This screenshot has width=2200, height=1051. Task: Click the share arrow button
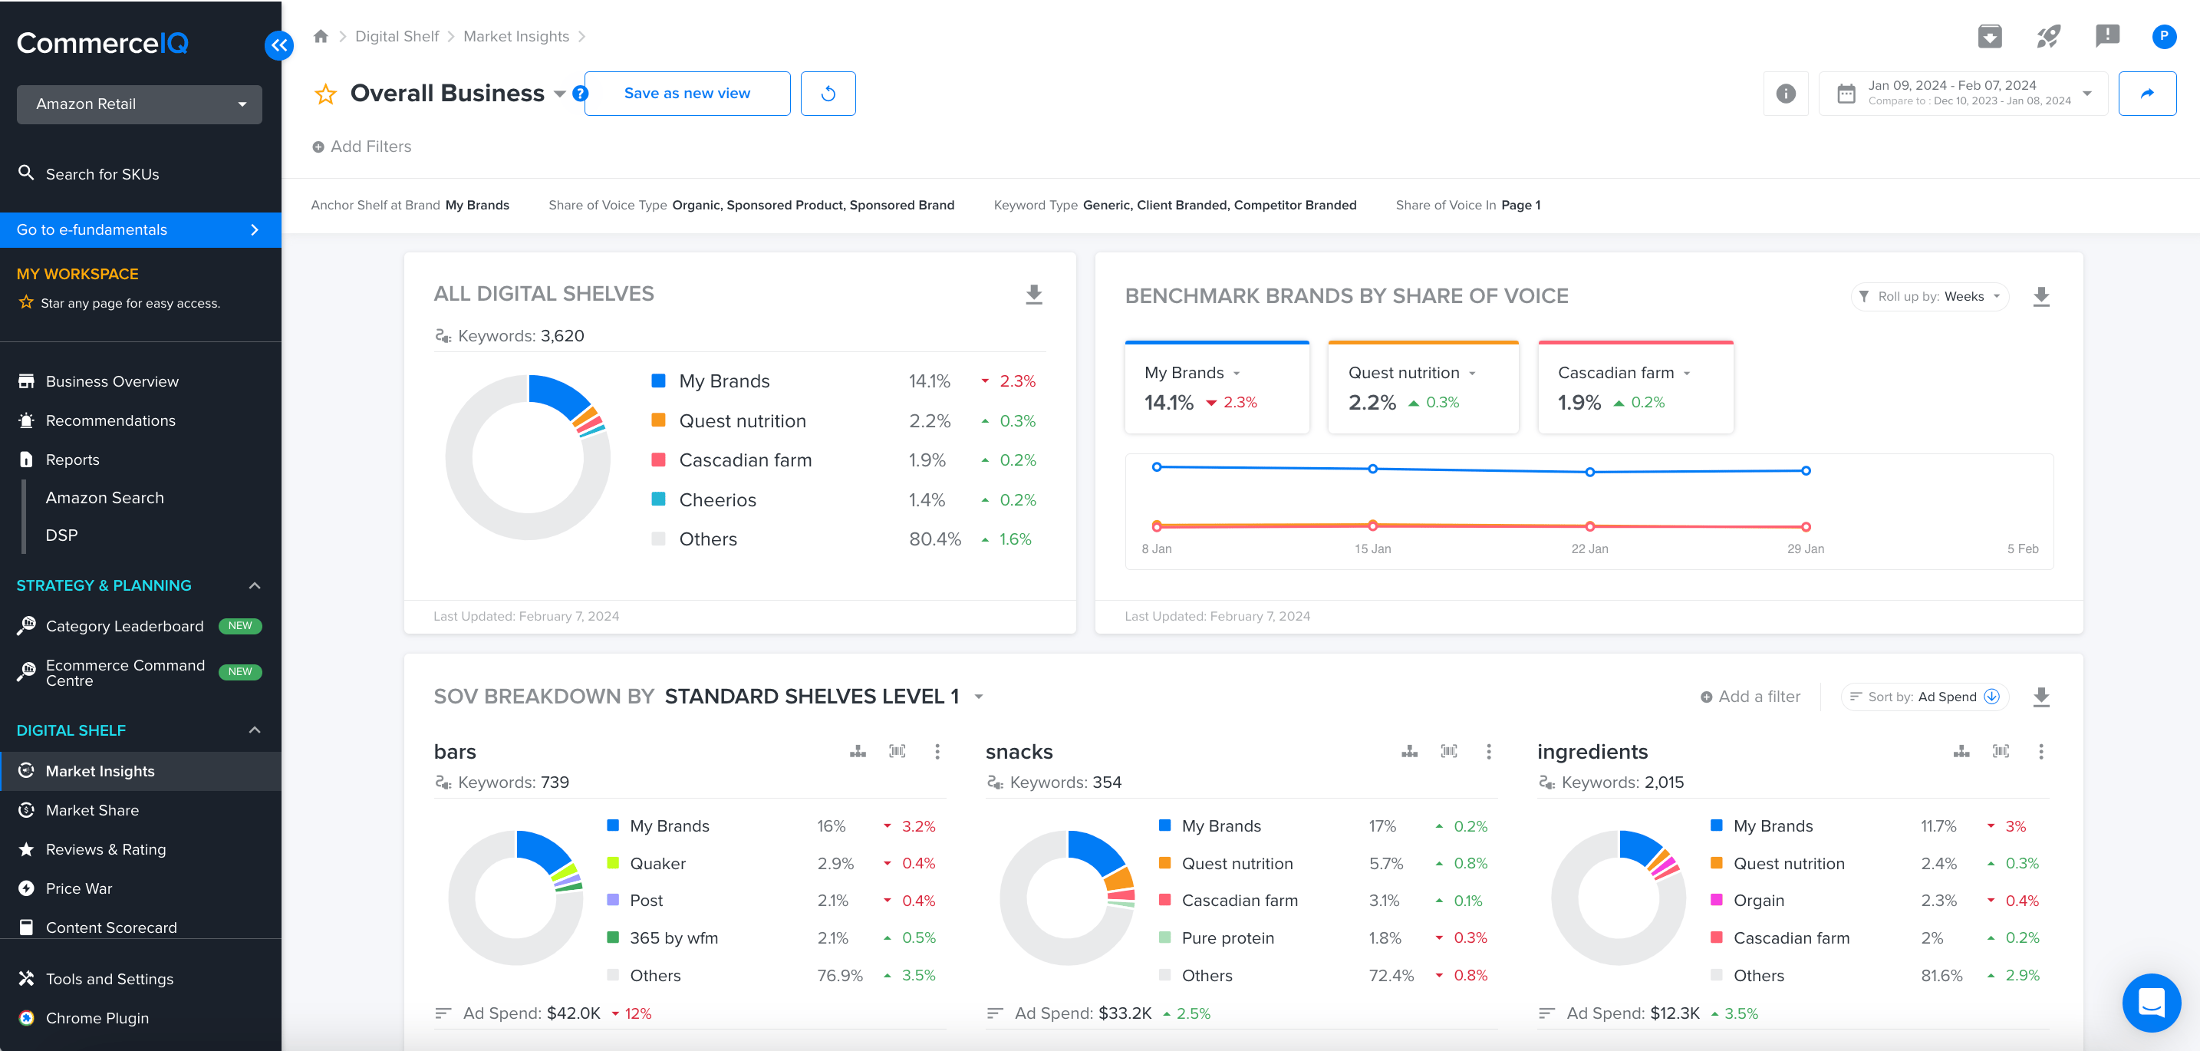pyautogui.click(x=2146, y=94)
